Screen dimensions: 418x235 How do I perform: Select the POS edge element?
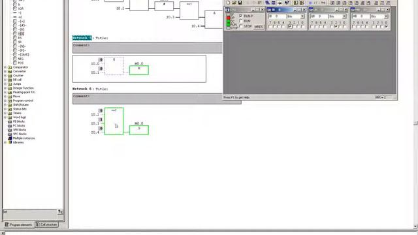tap(20, 63)
